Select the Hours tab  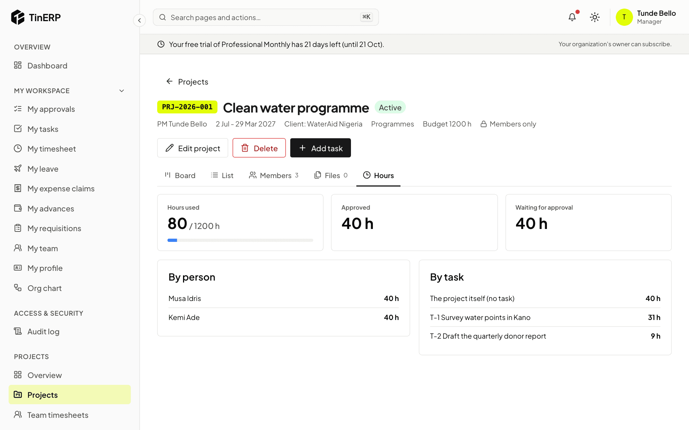click(x=378, y=175)
